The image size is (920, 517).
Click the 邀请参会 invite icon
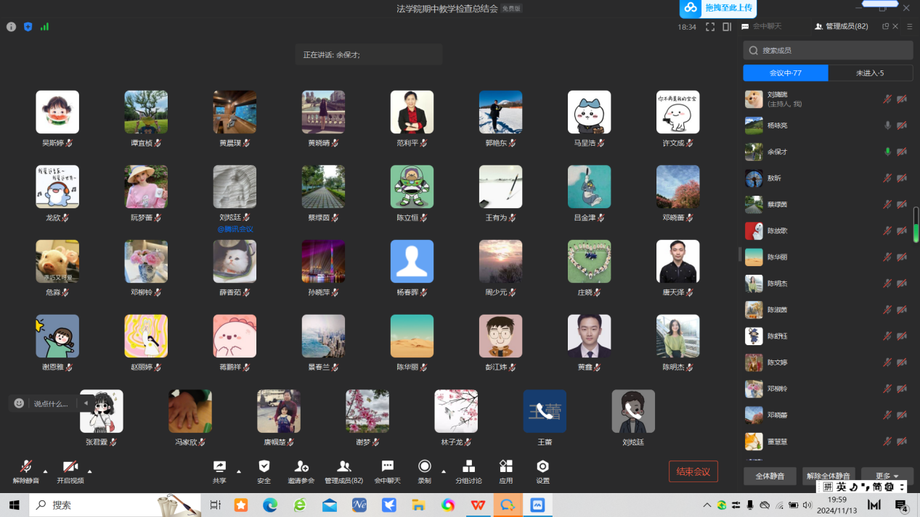click(x=301, y=467)
